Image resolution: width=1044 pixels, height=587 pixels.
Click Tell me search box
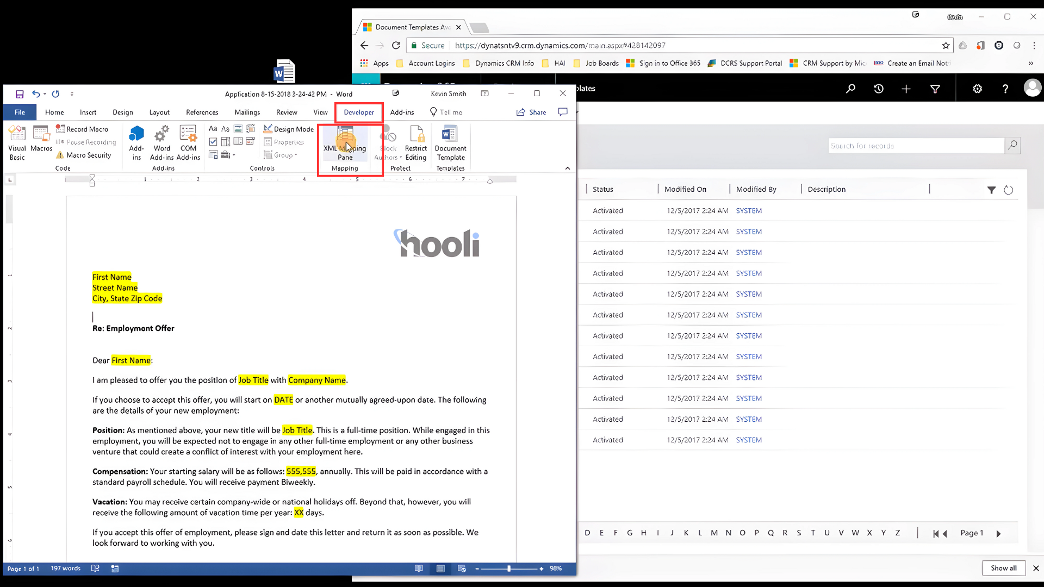(x=446, y=112)
